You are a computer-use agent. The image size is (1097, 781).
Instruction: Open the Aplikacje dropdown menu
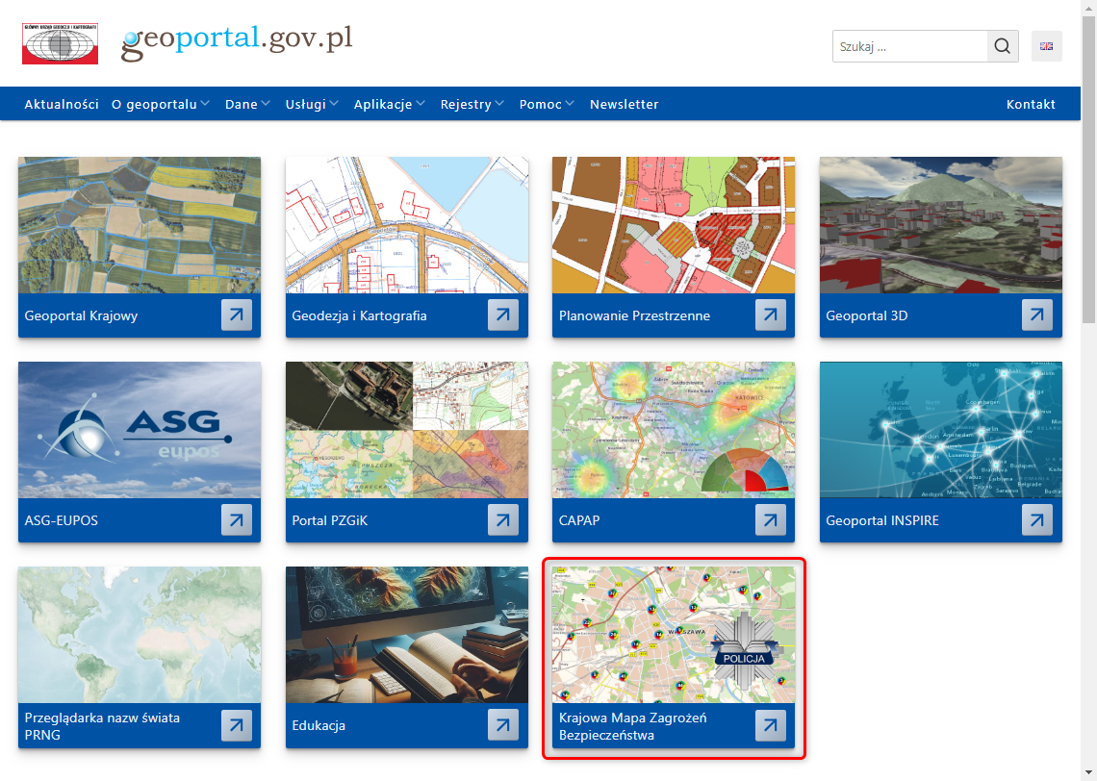(x=389, y=104)
